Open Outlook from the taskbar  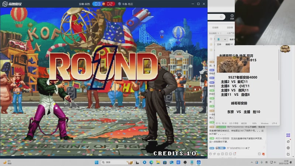pos(171,162)
